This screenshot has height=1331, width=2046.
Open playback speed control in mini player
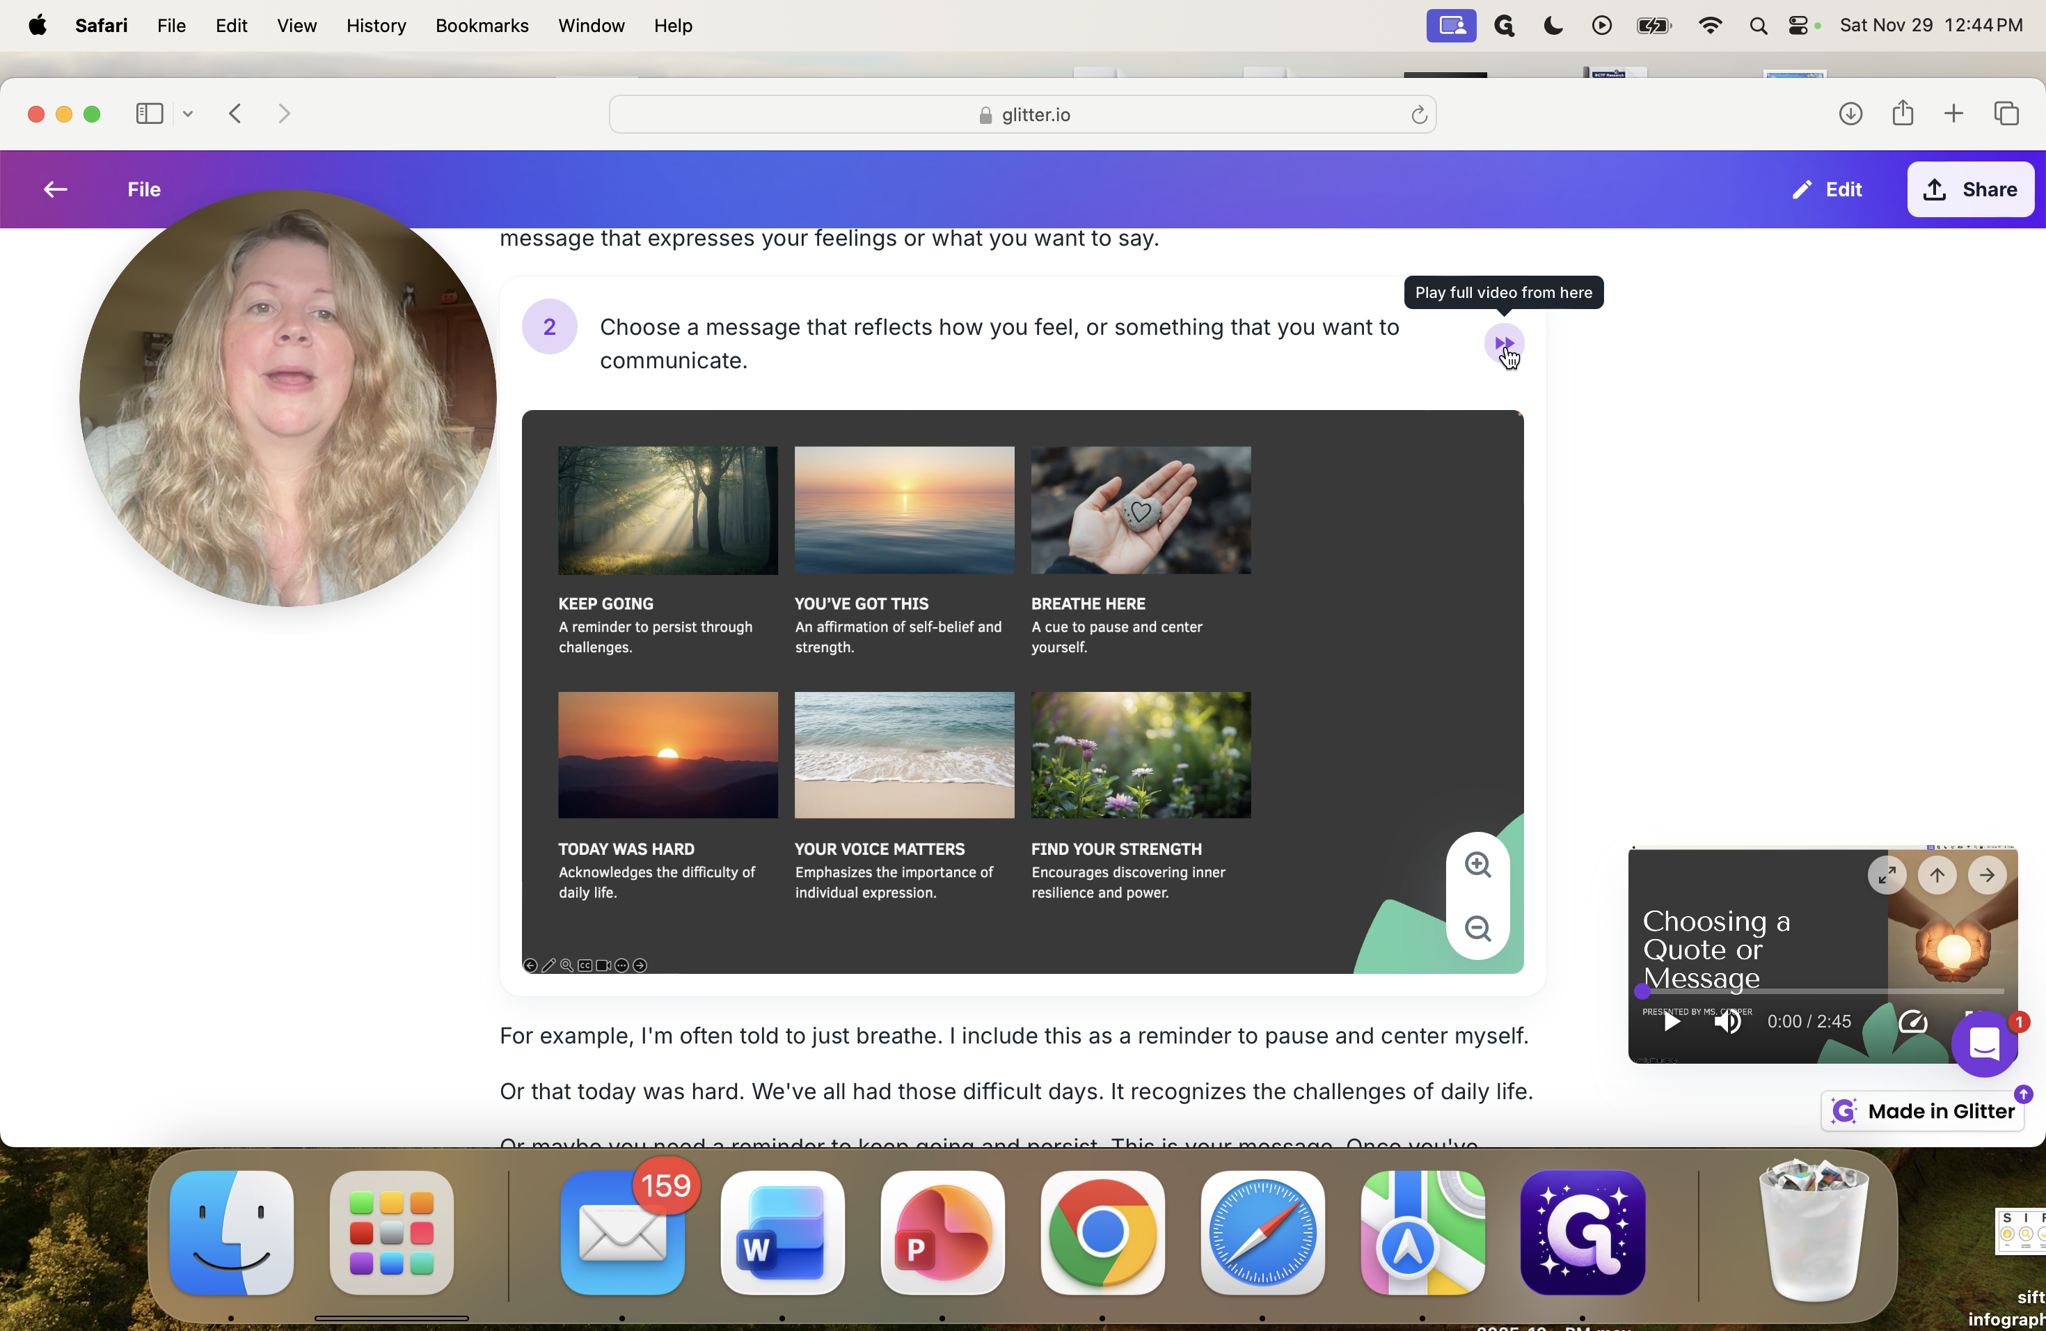pos(1912,1021)
